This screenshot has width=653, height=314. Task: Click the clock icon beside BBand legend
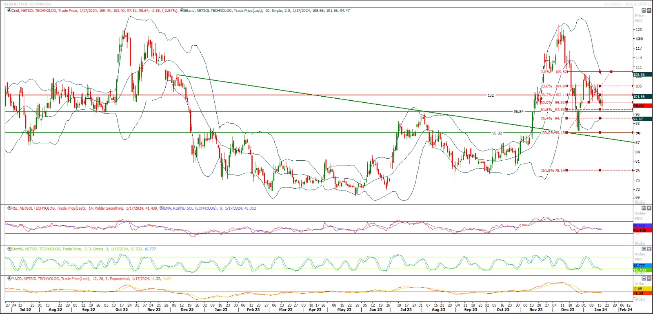[182, 11]
